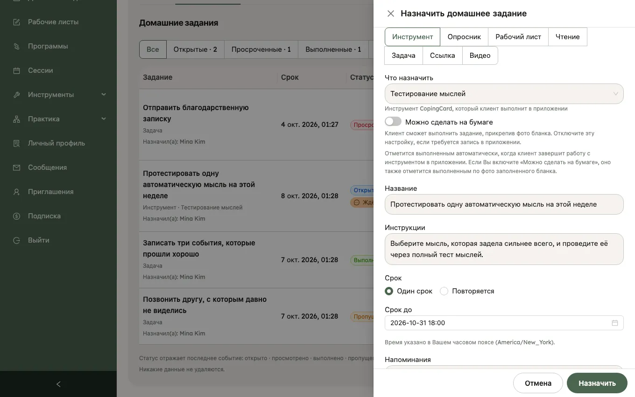Click the Подписка dollar icon
Image resolution: width=635 pixels, height=397 pixels.
point(17,216)
